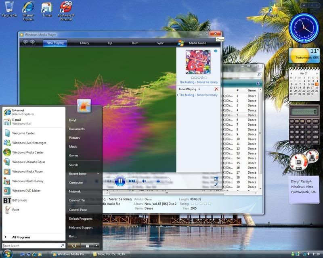Switch Media Player to compact mode

click(216, 184)
